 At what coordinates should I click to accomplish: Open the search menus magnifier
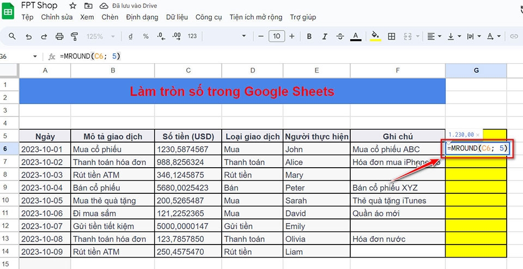(12, 36)
